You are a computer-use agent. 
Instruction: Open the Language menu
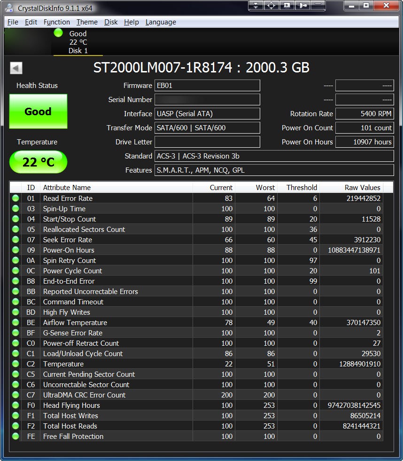(161, 22)
